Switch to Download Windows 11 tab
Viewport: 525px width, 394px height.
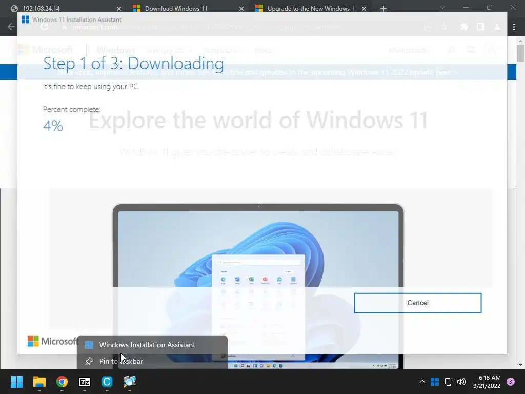pos(188,8)
